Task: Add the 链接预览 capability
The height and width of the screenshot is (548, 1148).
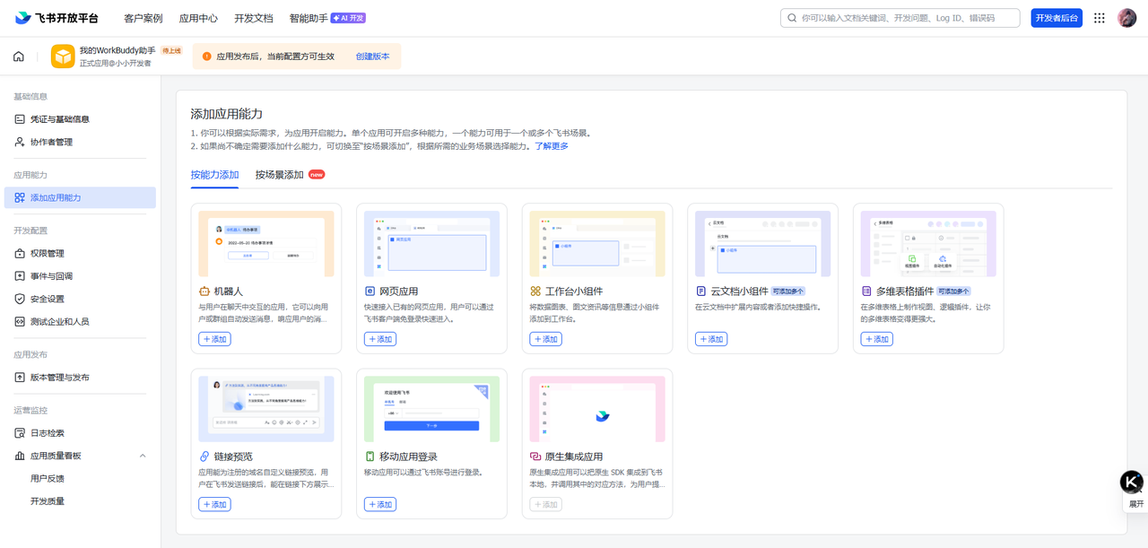Action: (x=215, y=504)
